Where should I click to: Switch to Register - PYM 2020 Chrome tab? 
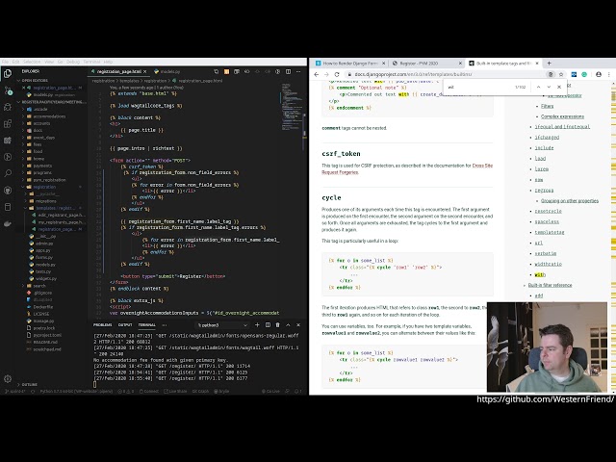tap(426, 63)
